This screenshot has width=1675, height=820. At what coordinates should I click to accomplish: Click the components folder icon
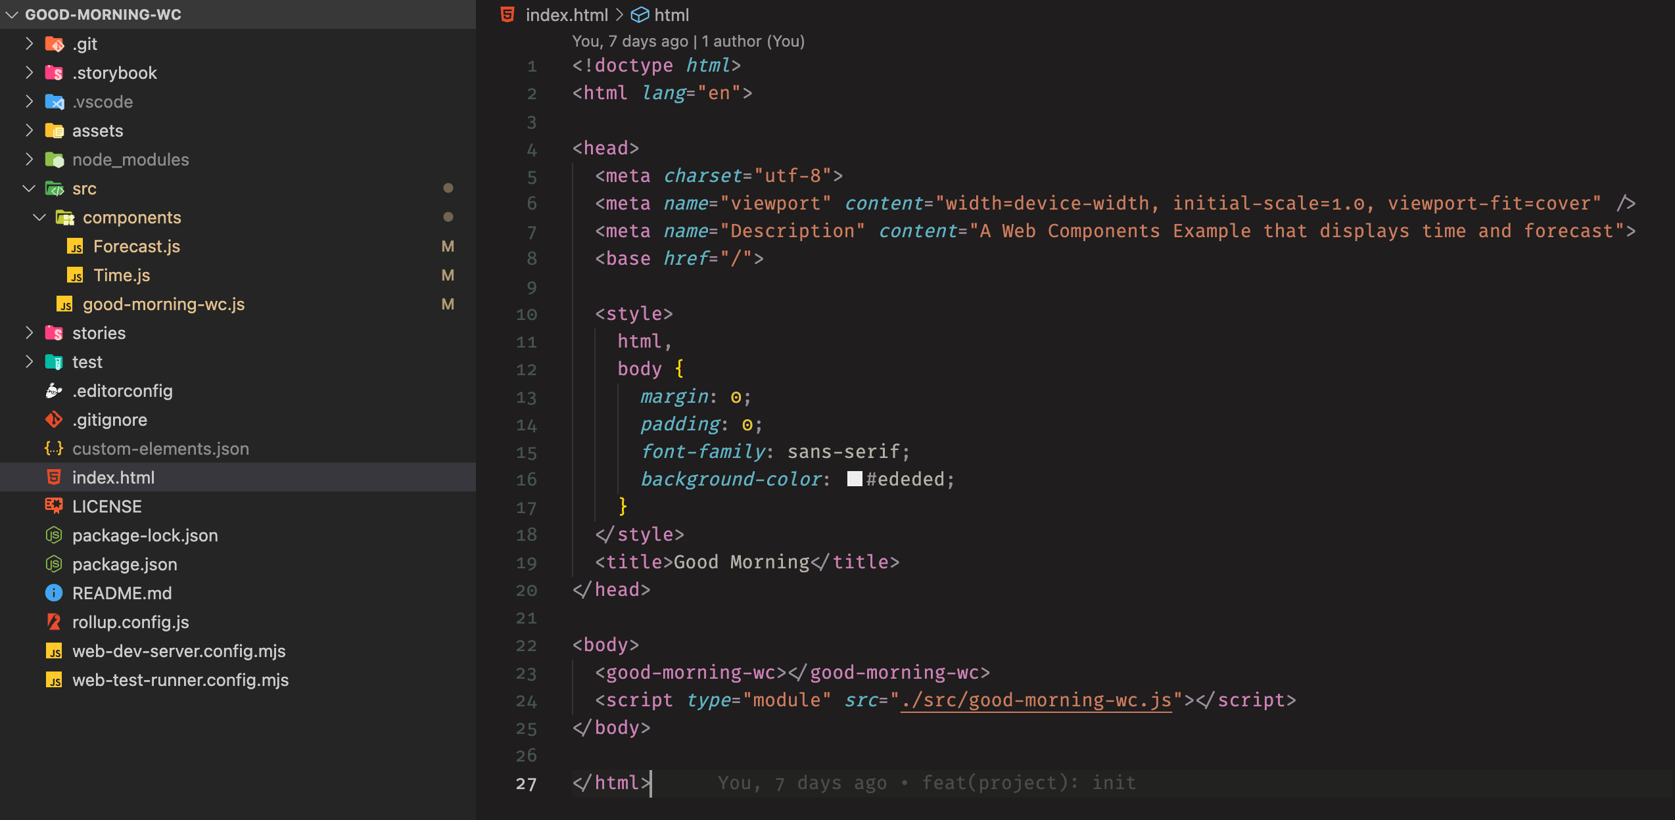coord(64,217)
